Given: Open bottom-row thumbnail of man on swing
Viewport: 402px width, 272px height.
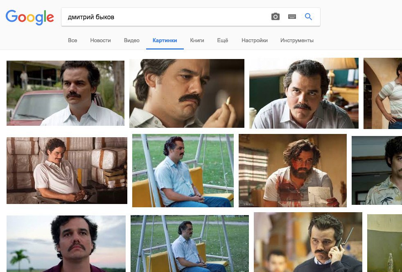Looking at the screenshot, I should point(190,244).
